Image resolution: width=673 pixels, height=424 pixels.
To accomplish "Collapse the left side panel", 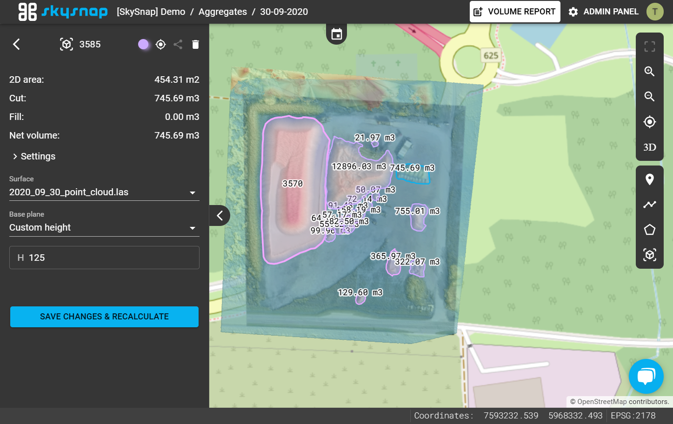I will click(x=220, y=216).
